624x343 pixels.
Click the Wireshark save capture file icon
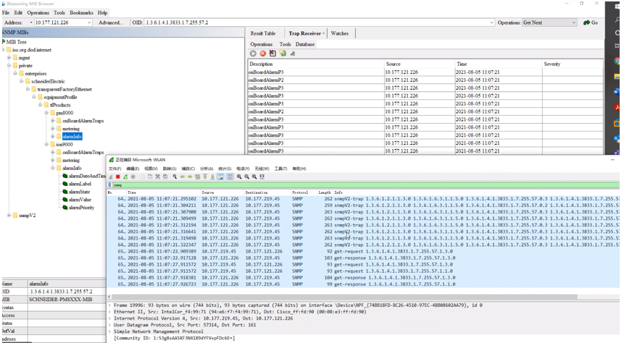(150, 177)
